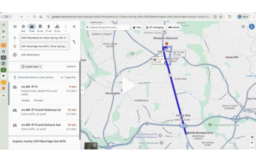Filter by Hotels along route
Viewport: 256px width, 162px height.
pyautogui.click(x=174, y=27)
